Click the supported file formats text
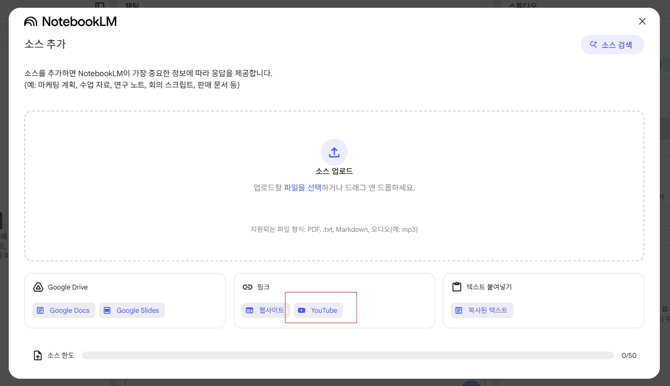670x386 pixels. point(334,229)
